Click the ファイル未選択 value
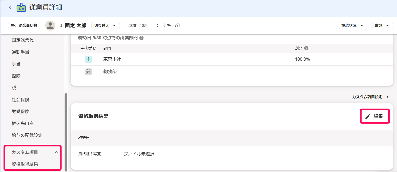Image resolution: width=397 pixels, height=172 pixels. (139, 154)
